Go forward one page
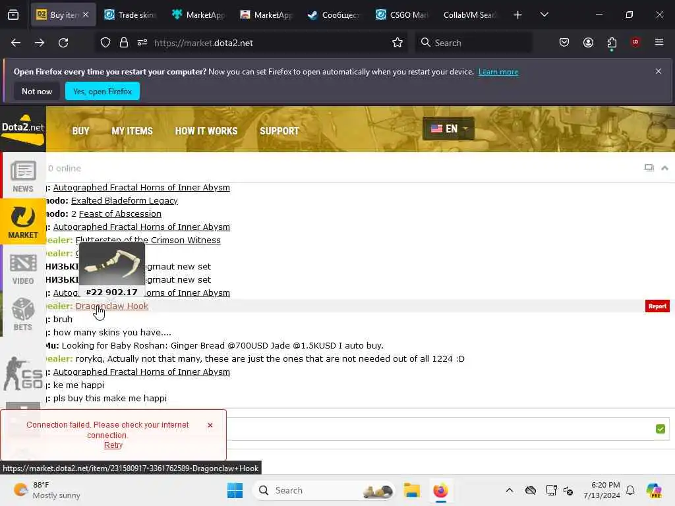 click(x=39, y=43)
